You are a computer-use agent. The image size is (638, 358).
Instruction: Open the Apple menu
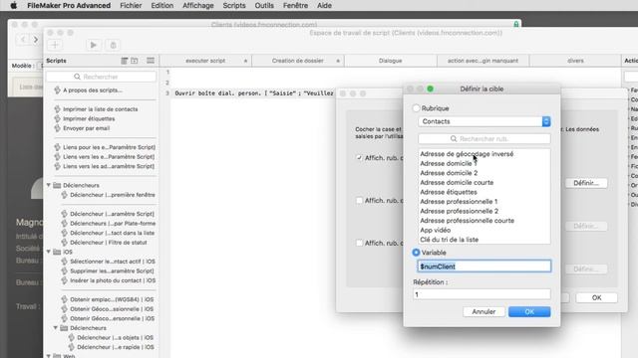pos(13,5)
